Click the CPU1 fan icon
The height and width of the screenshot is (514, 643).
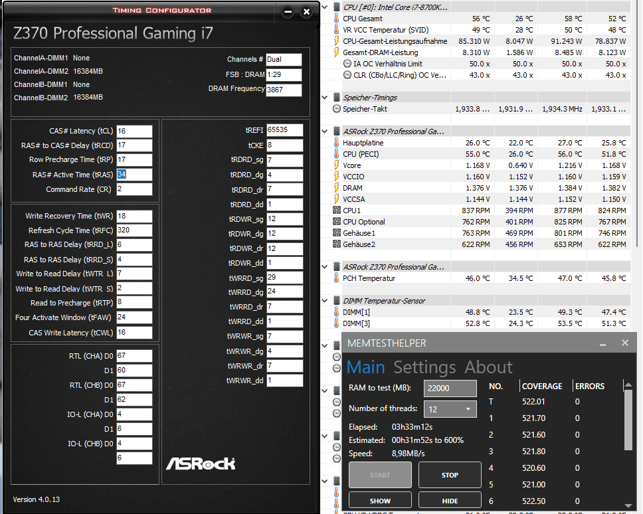point(337,211)
